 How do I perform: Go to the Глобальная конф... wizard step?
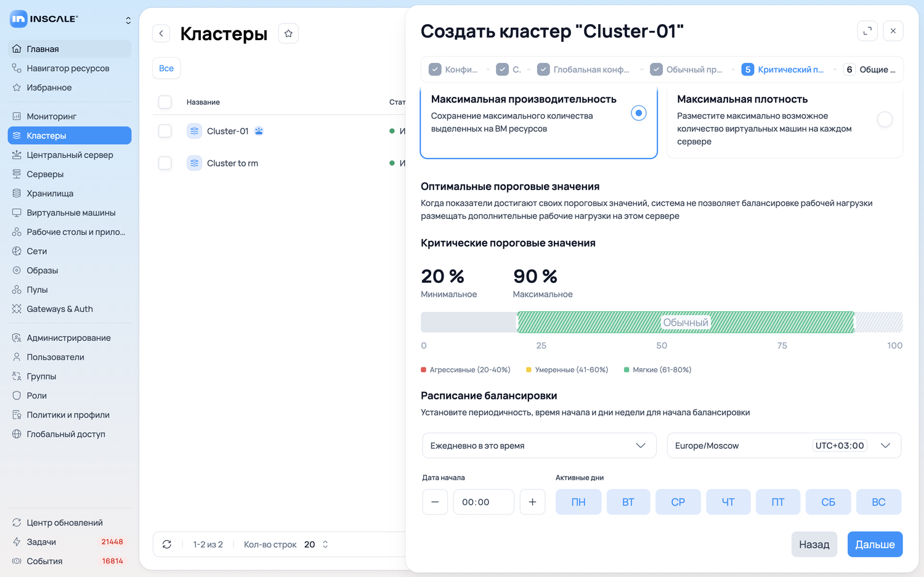583,70
